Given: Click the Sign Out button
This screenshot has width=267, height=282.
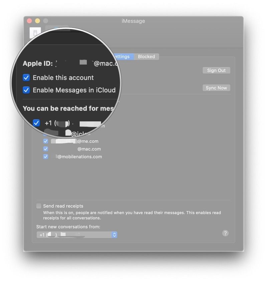Looking at the screenshot, I should click(x=216, y=70).
